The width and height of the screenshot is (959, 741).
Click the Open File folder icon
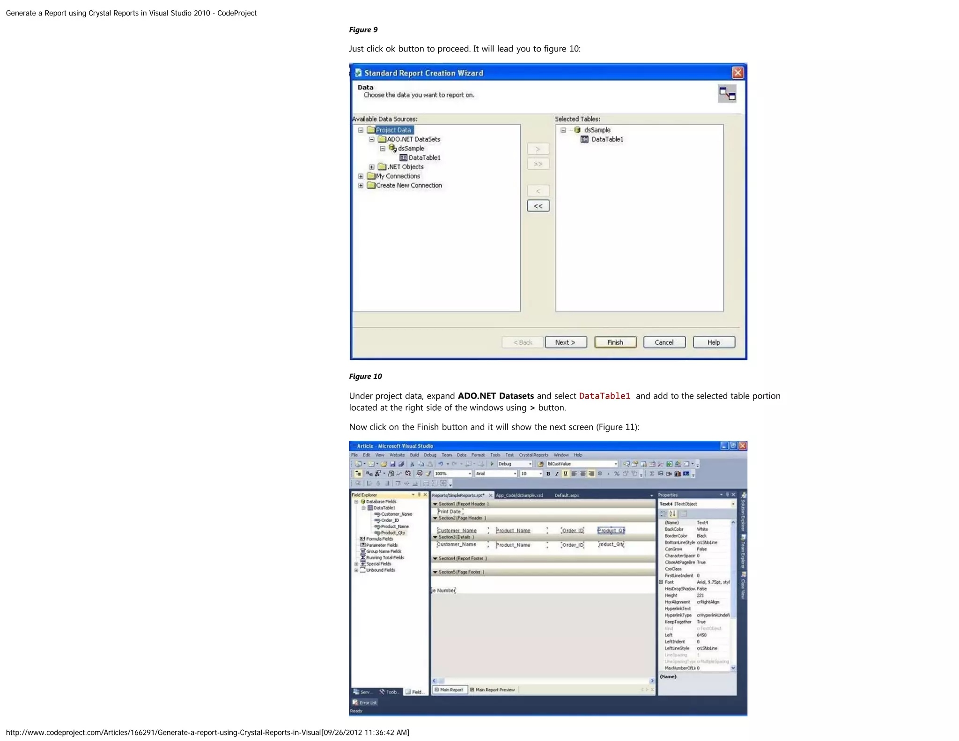point(384,464)
